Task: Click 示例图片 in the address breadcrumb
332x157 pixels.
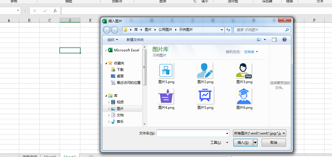Action: pos(186,30)
